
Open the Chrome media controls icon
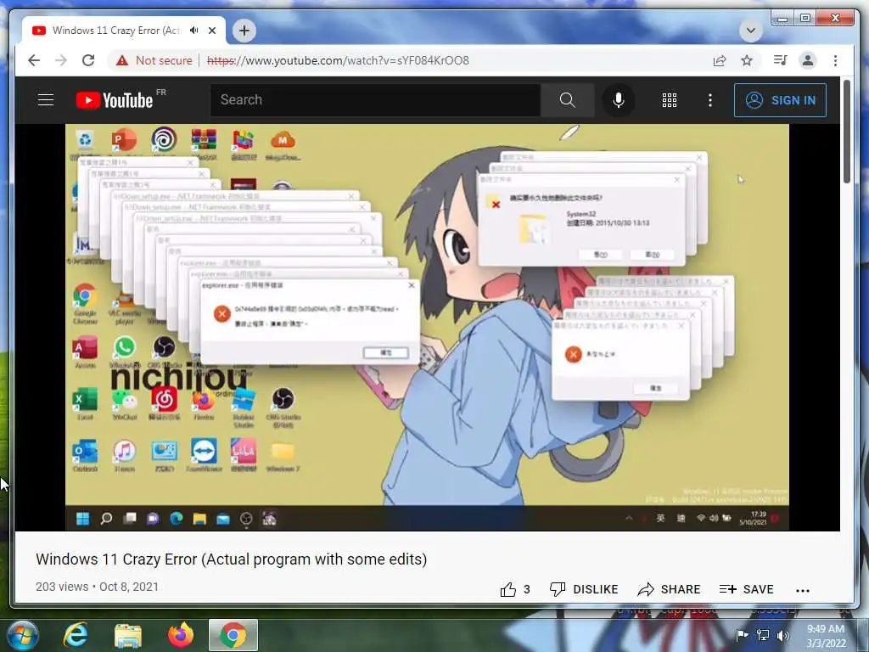click(781, 60)
